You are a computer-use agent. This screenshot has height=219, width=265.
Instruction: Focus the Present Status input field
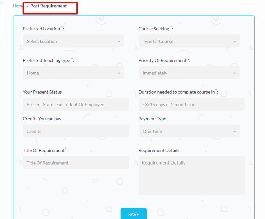[76, 105]
